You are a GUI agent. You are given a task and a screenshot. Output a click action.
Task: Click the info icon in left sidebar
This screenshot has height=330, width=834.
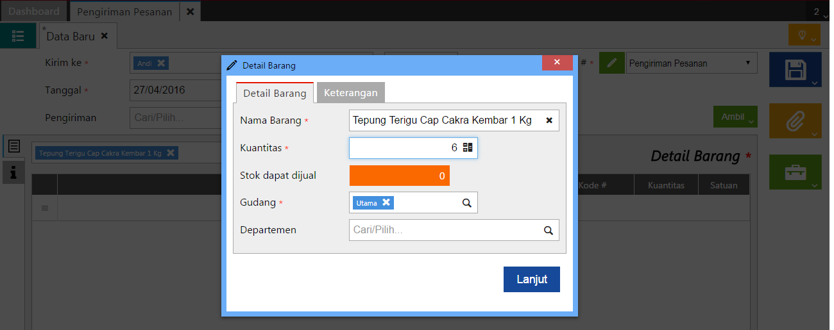[x=13, y=172]
